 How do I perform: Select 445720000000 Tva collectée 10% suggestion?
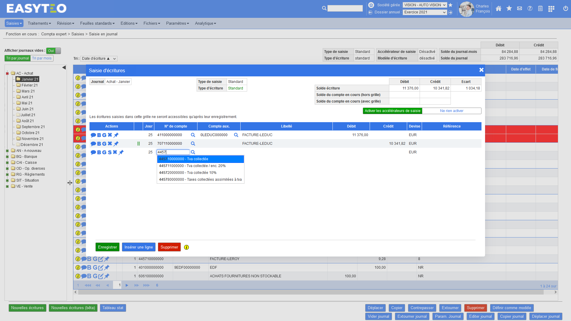[x=188, y=173]
